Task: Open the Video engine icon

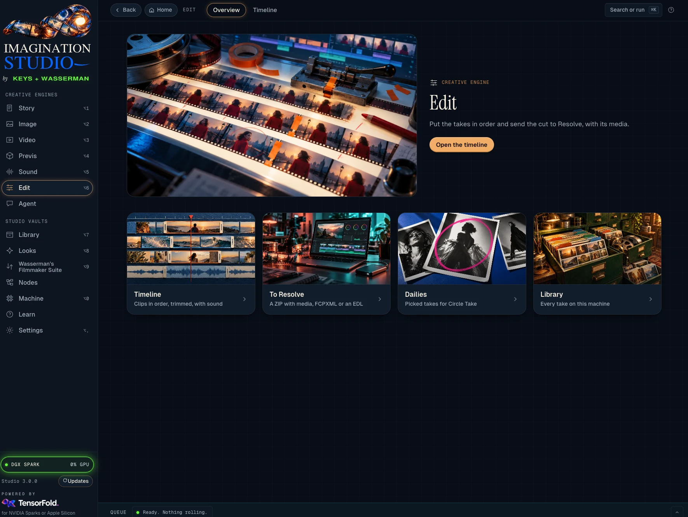Action: click(x=10, y=140)
